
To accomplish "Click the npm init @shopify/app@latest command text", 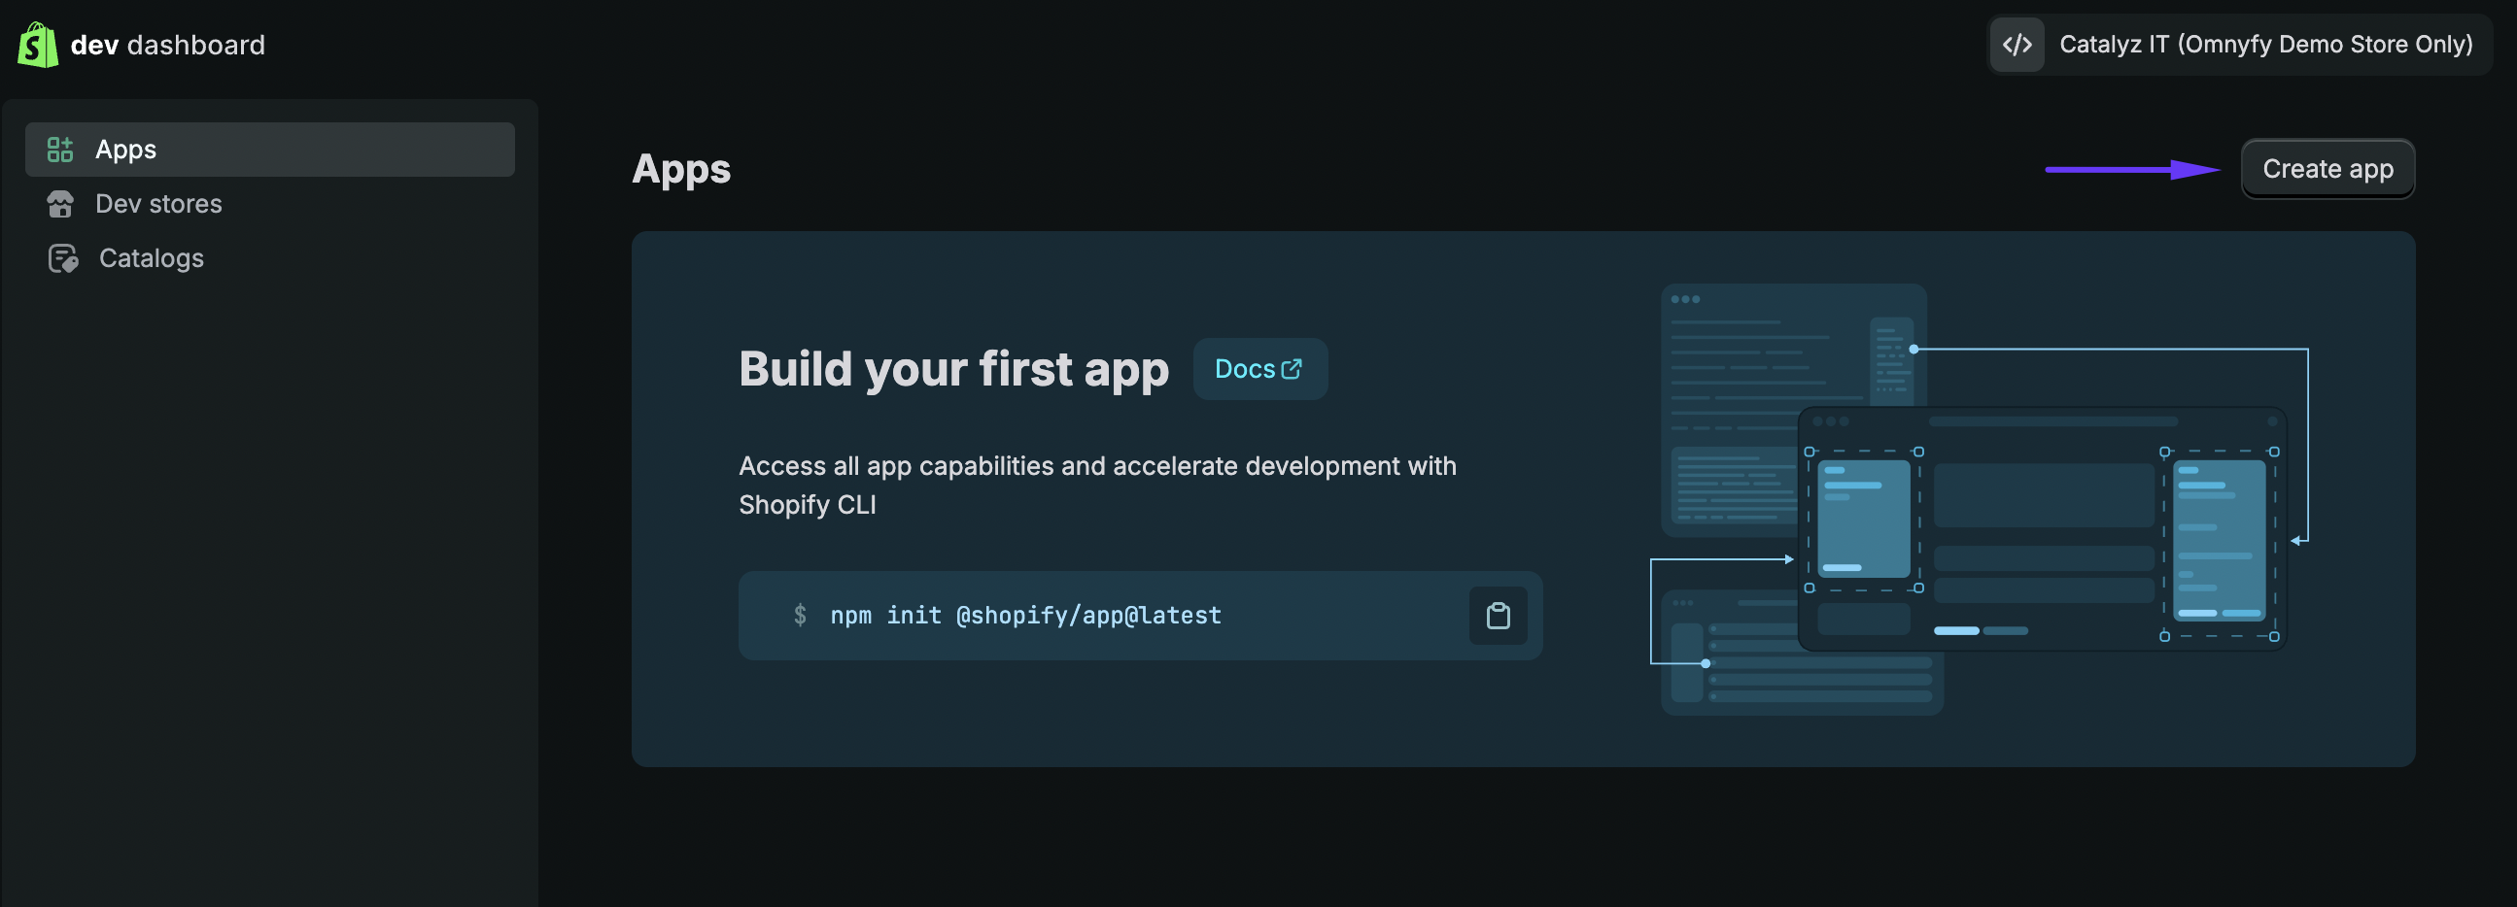I will tap(1025, 616).
